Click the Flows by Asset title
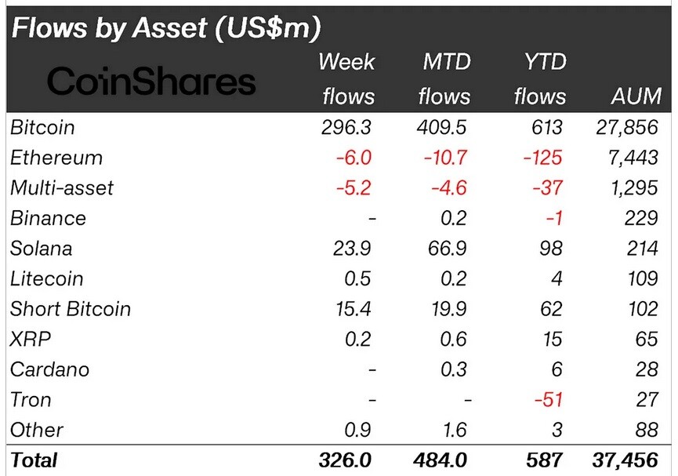Viewport: 678px width, 476px height. tap(166, 28)
